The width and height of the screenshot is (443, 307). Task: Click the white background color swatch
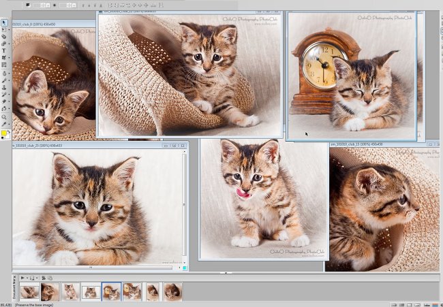(x=7, y=137)
